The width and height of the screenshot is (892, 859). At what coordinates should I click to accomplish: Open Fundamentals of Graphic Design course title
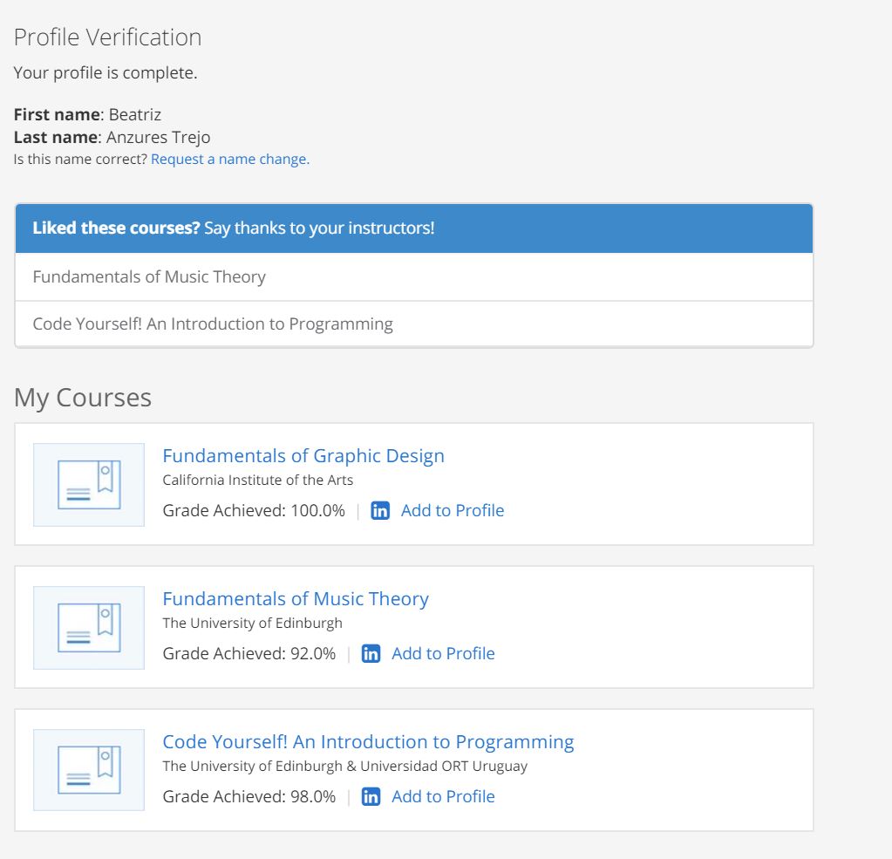click(303, 456)
